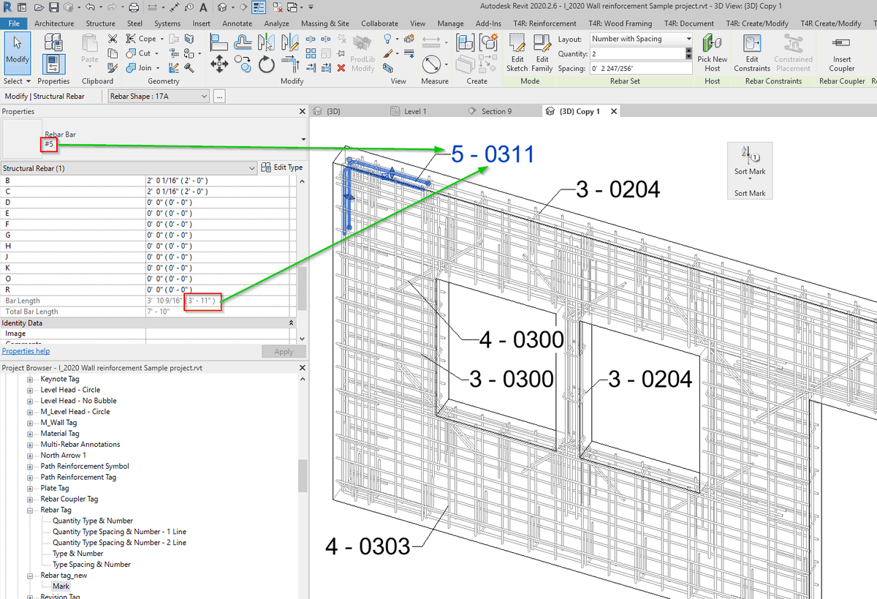This screenshot has width=877, height=599.
Task: Click the Cut to Clipboard scissors icon
Action: pyautogui.click(x=113, y=39)
